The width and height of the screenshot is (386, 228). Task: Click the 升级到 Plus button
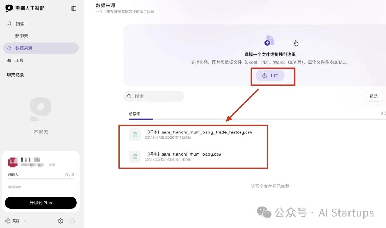coord(41,203)
